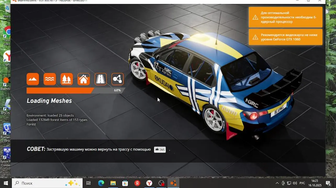Click the 68% progress label

(117, 90)
